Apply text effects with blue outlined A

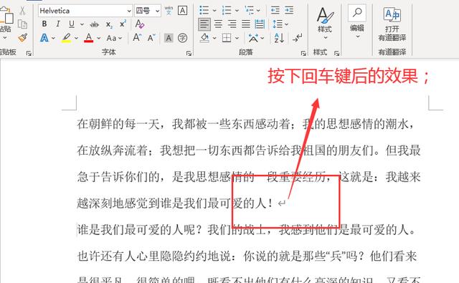pos(44,38)
